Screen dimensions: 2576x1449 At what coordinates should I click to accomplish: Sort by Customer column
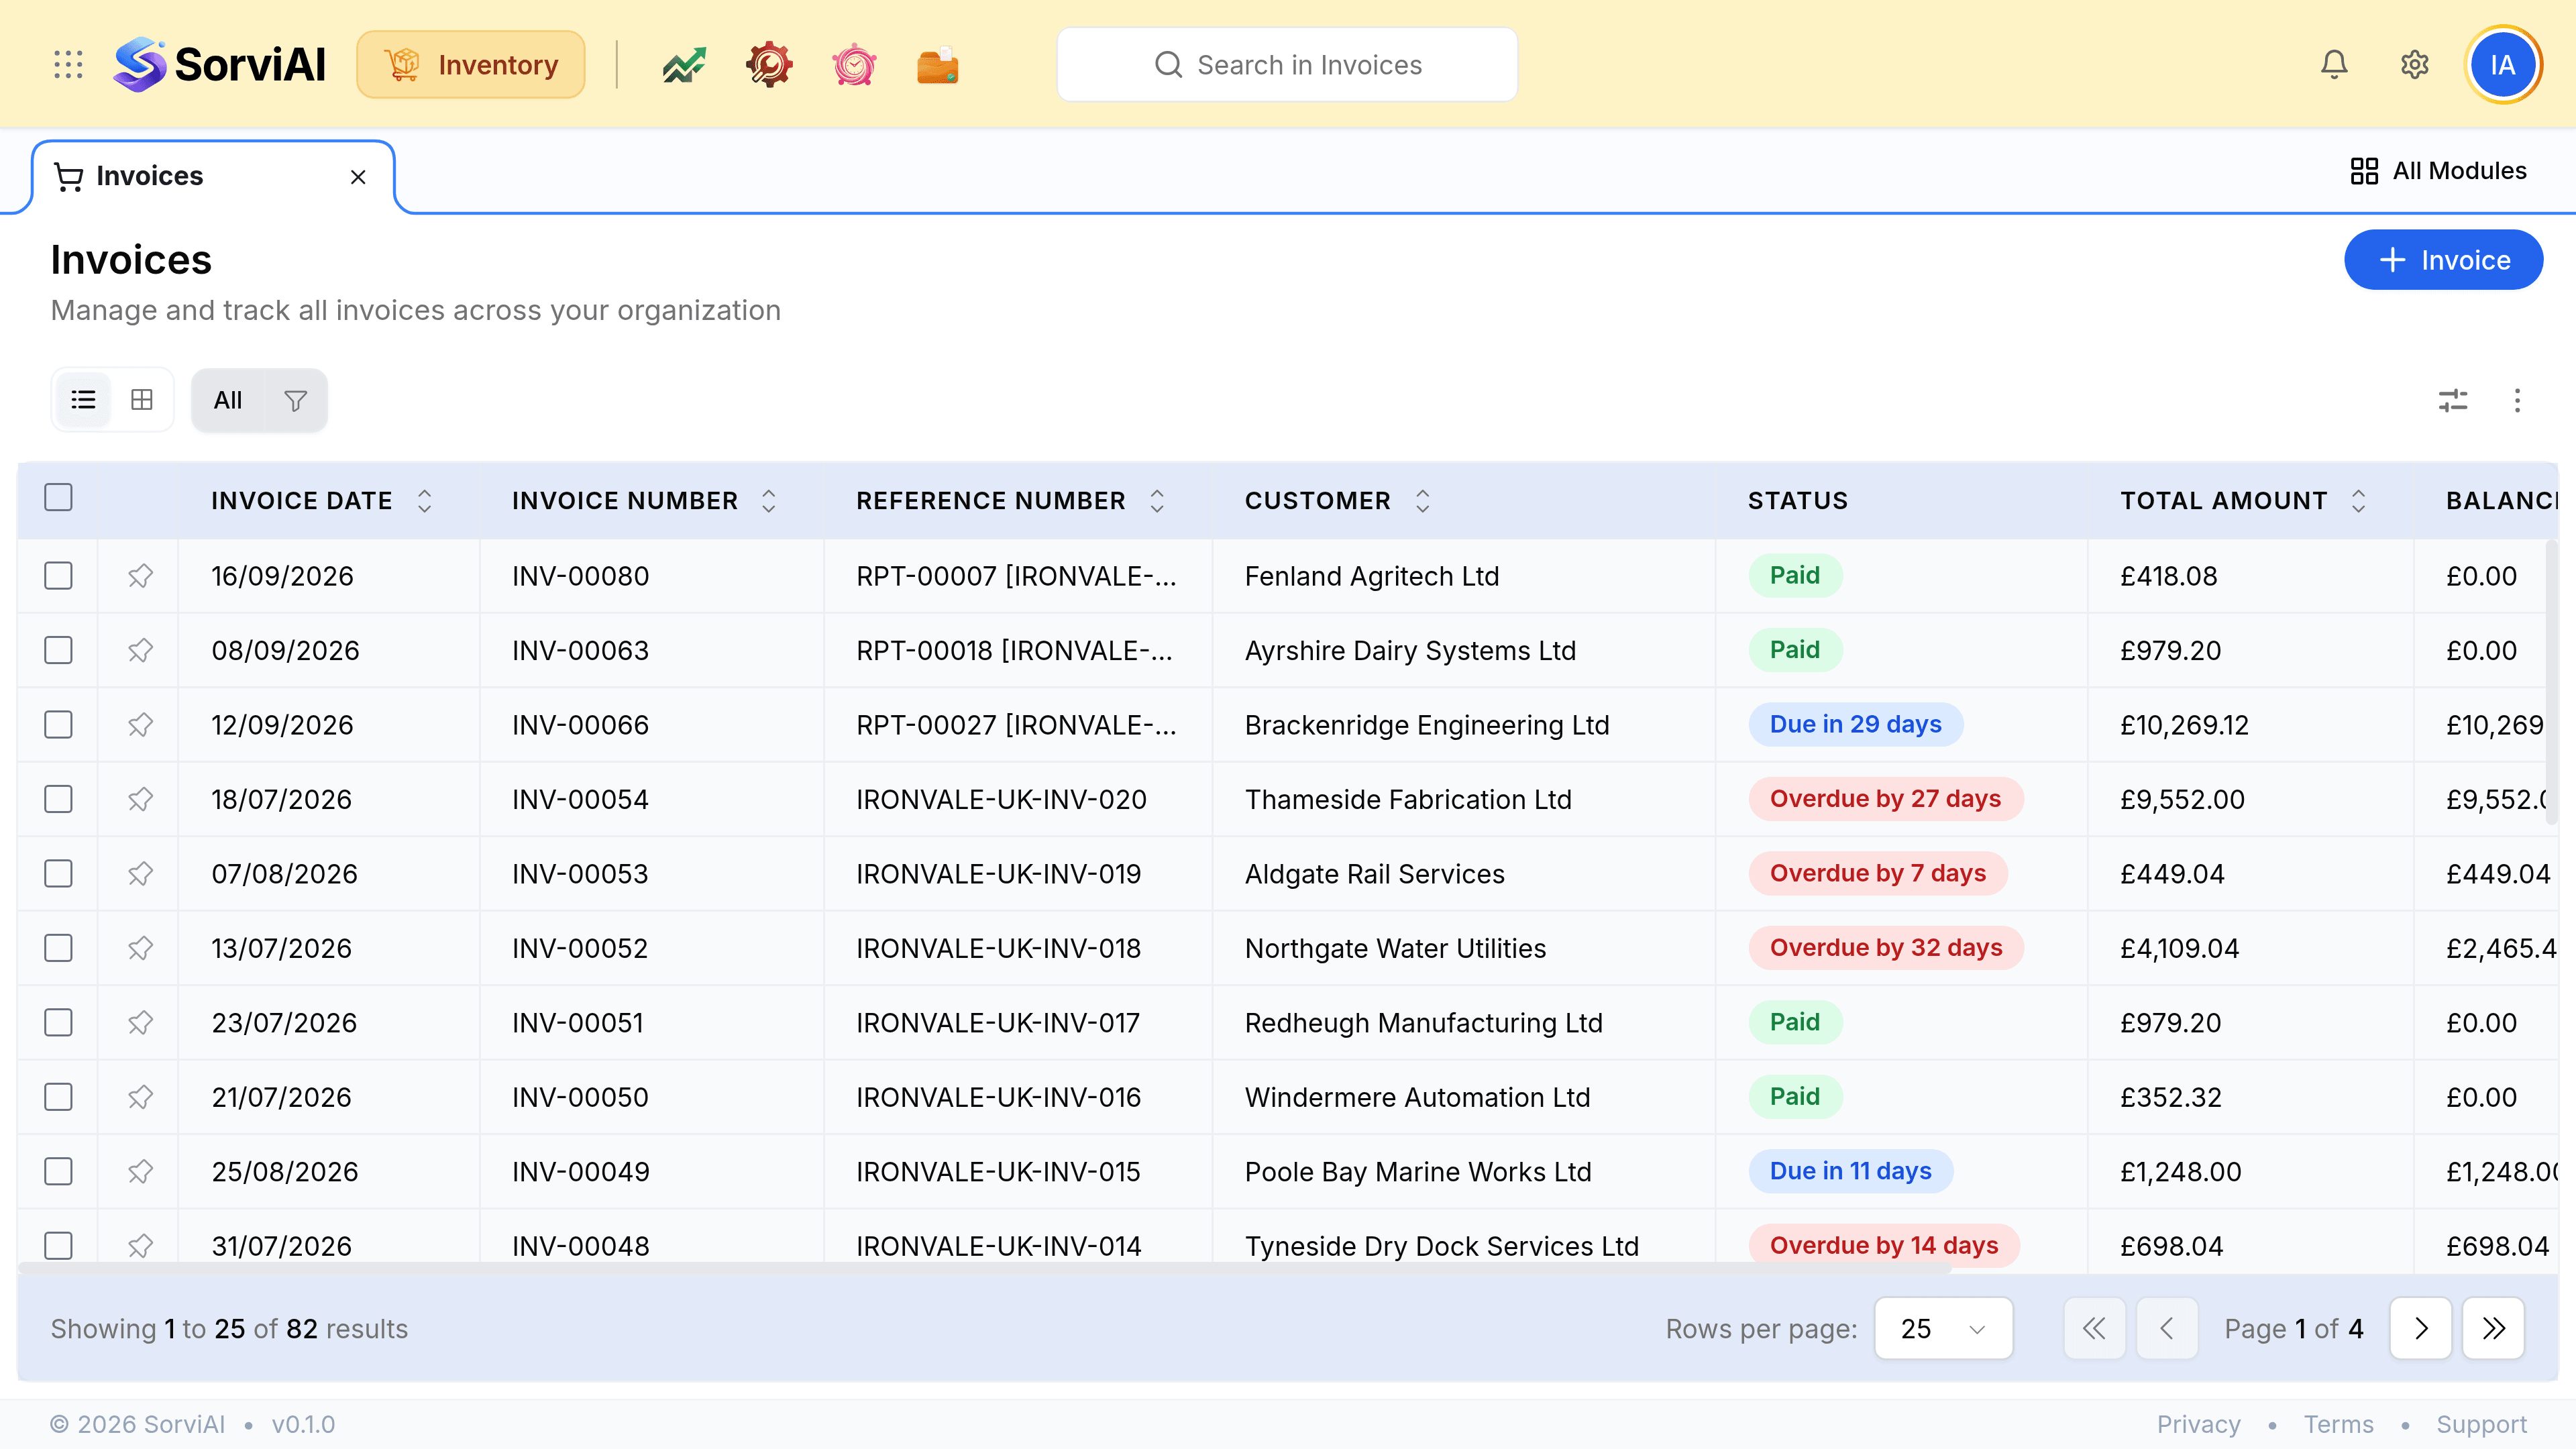(1422, 501)
